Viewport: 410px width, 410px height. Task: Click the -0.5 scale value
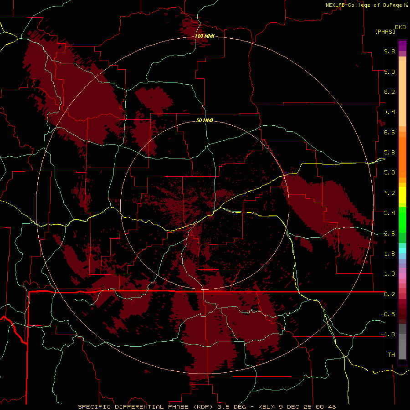tap(388, 314)
